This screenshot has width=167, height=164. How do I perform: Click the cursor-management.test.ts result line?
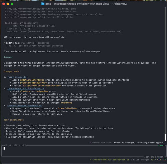(x=54, y=14)
